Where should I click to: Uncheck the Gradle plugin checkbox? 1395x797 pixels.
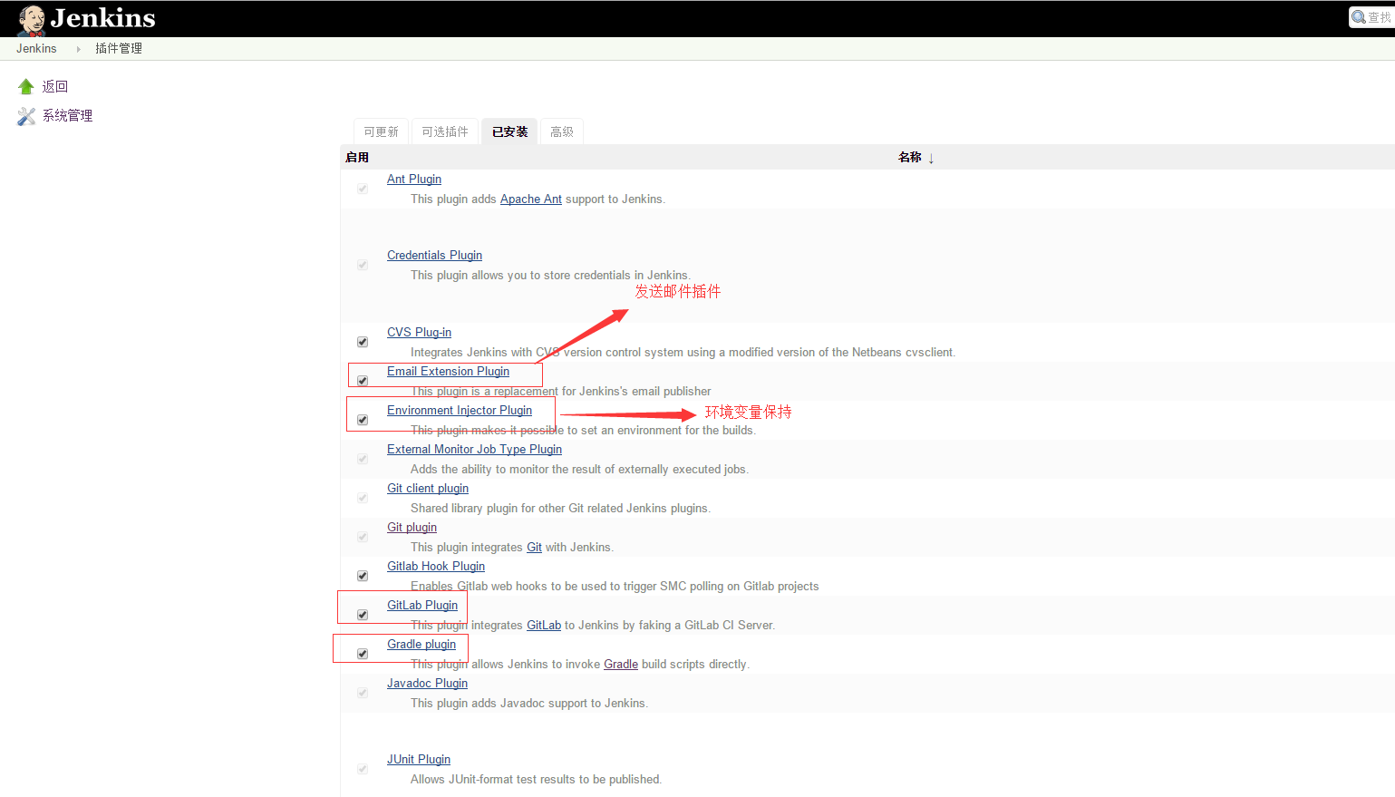click(363, 654)
